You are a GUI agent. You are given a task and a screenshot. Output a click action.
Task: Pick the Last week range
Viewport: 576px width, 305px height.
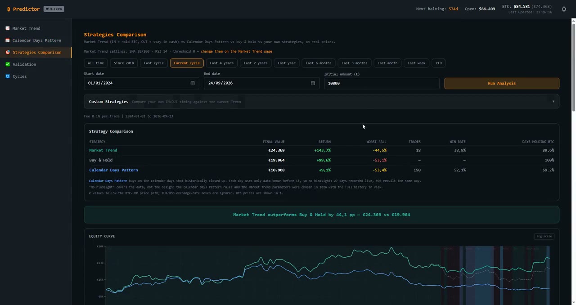[416, 63]
